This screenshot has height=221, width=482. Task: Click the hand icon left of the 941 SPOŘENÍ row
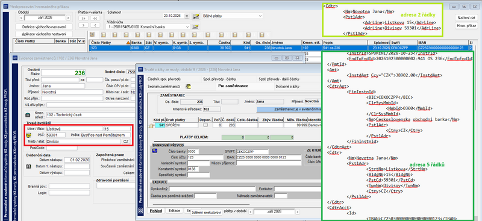tap(151, 125)
